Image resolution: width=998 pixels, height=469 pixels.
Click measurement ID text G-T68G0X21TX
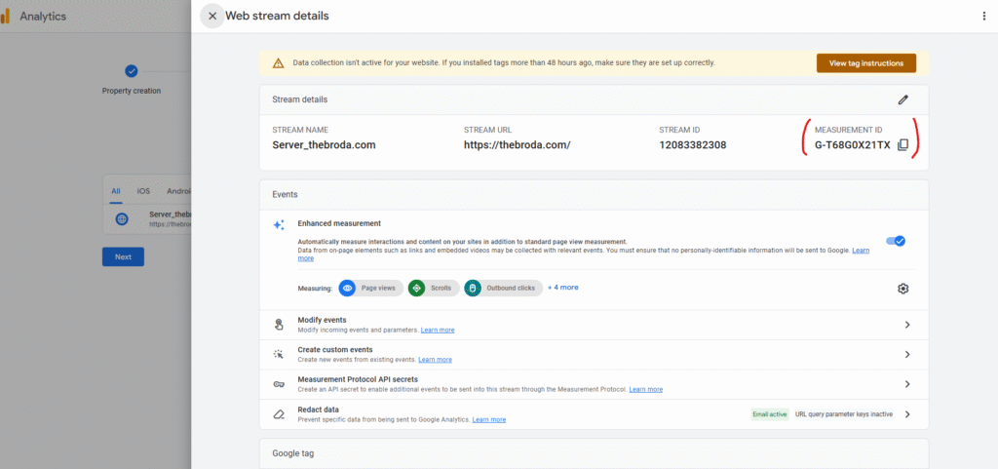[852, 145]
